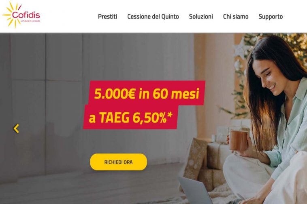
Task: Open the Prestiti menu
Action: coord(107,17)
